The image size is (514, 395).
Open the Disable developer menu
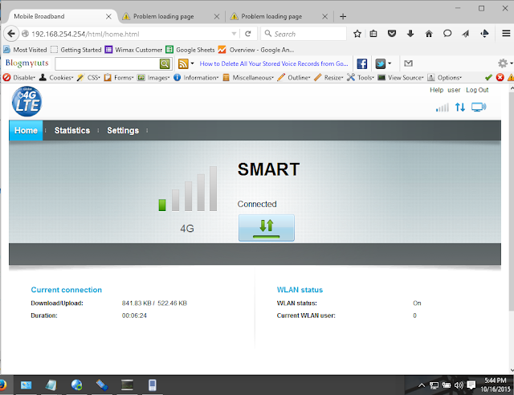(x=19, y=78)
